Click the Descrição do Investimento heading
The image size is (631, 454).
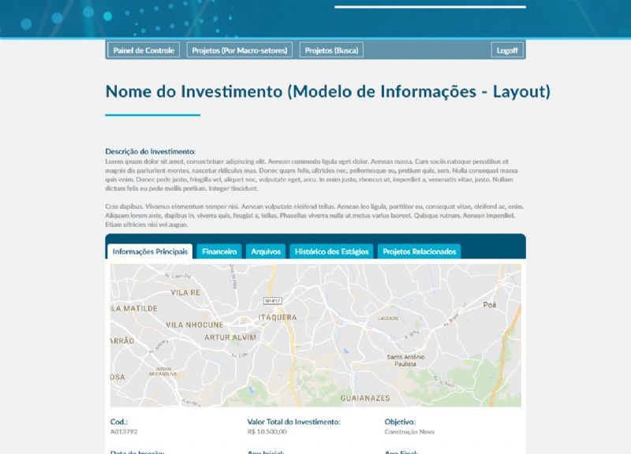pos(151,151)
